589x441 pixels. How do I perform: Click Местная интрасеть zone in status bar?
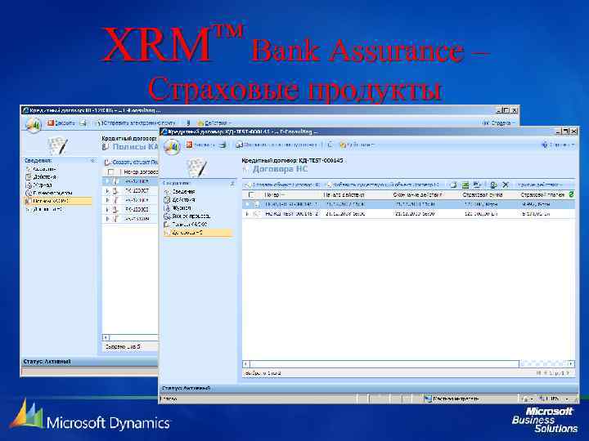451,399
